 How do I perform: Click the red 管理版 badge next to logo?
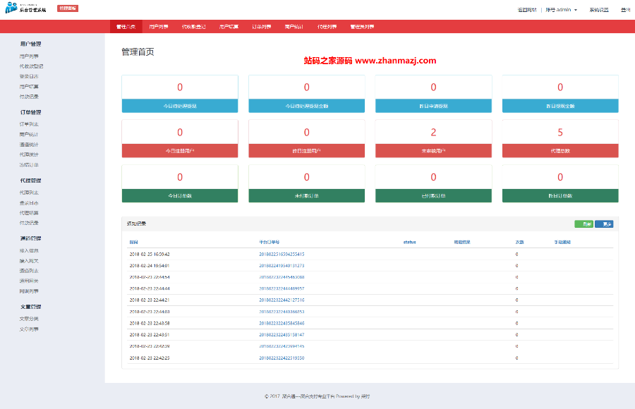point(67,8)
